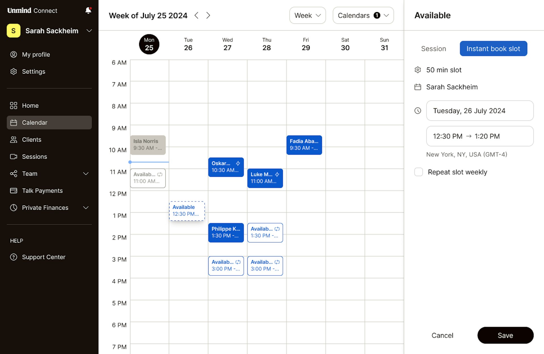
Task: Click gear icon beside 50 min slot
Action: coord(418,70)
